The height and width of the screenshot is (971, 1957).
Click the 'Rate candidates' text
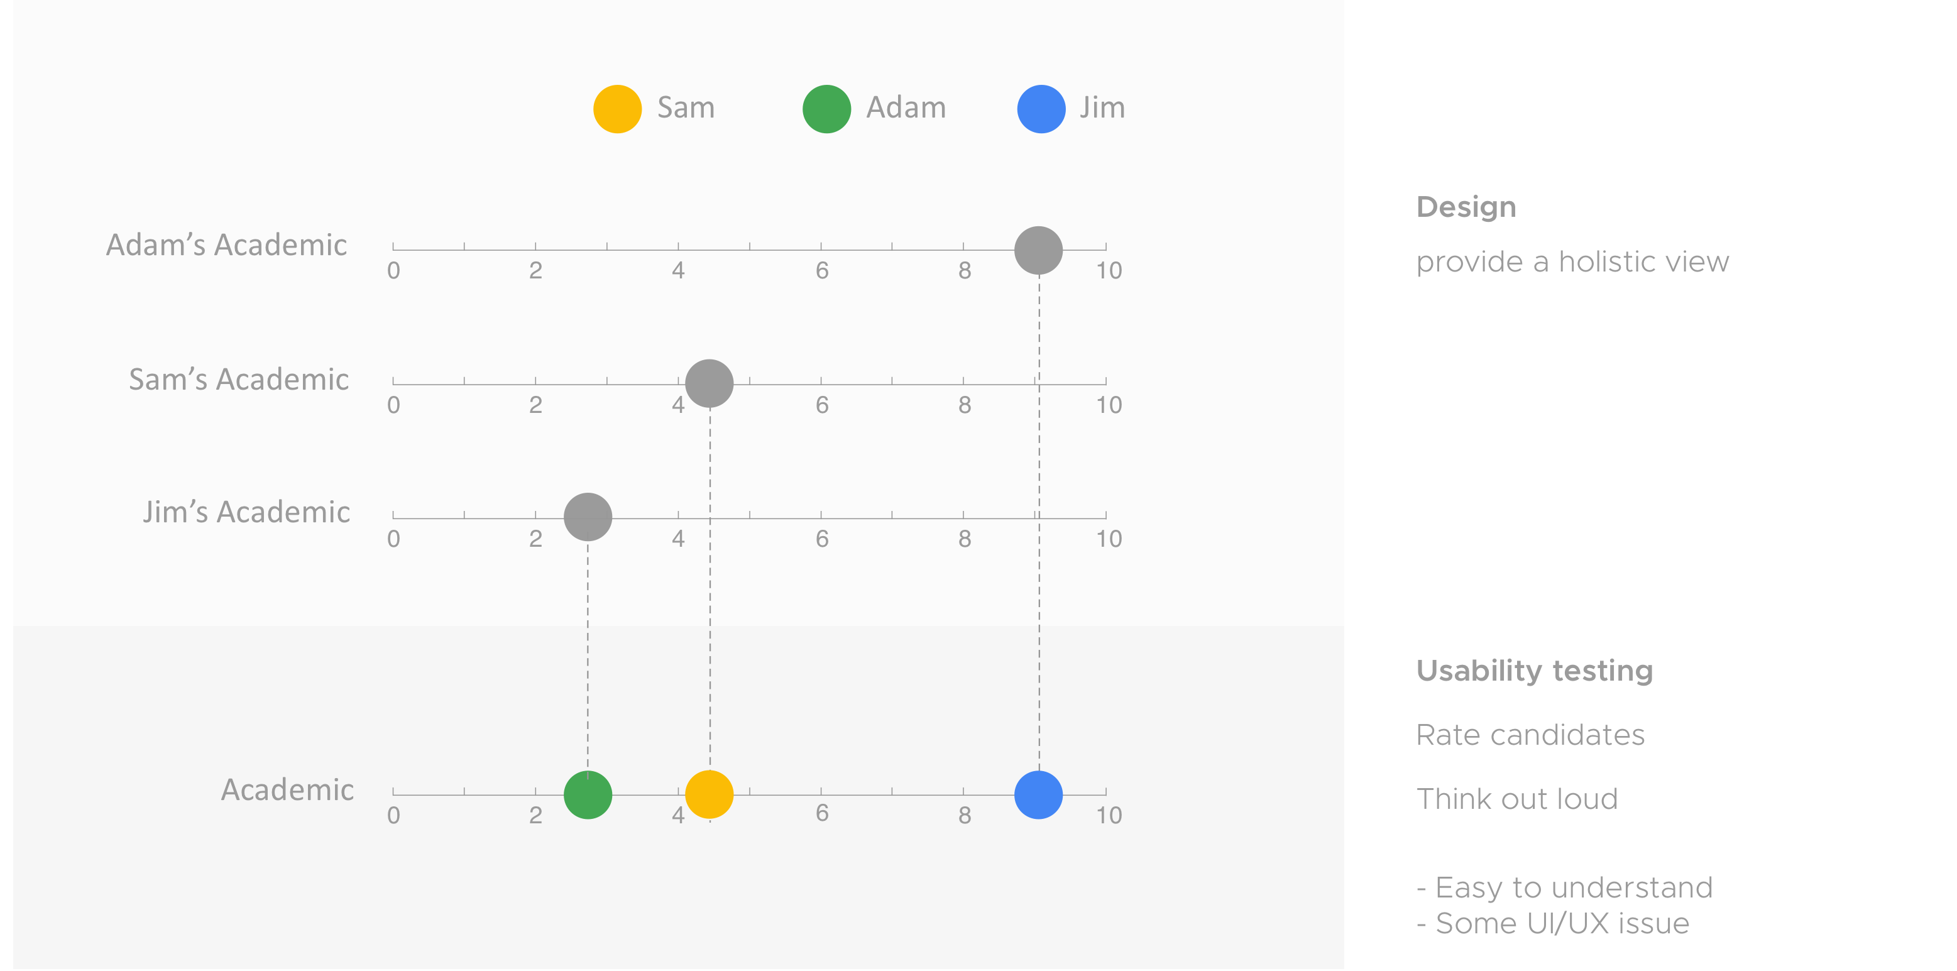tap(1530, 735)
